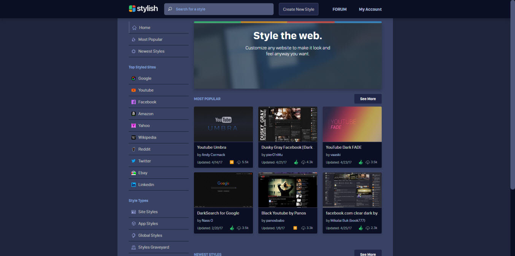Open Dusky Gray Facebook preview thumbnail
Viewport: 515px width, 256px height.
[x=288, y=124]
